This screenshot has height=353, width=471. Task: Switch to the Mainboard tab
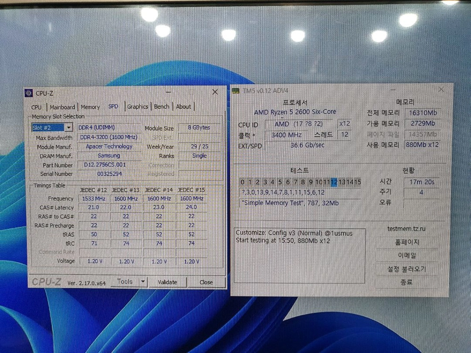[62, 107]
